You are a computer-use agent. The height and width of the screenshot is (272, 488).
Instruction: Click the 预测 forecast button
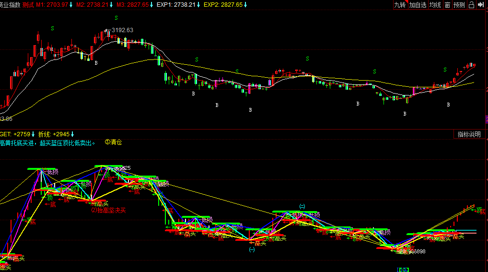459,5
